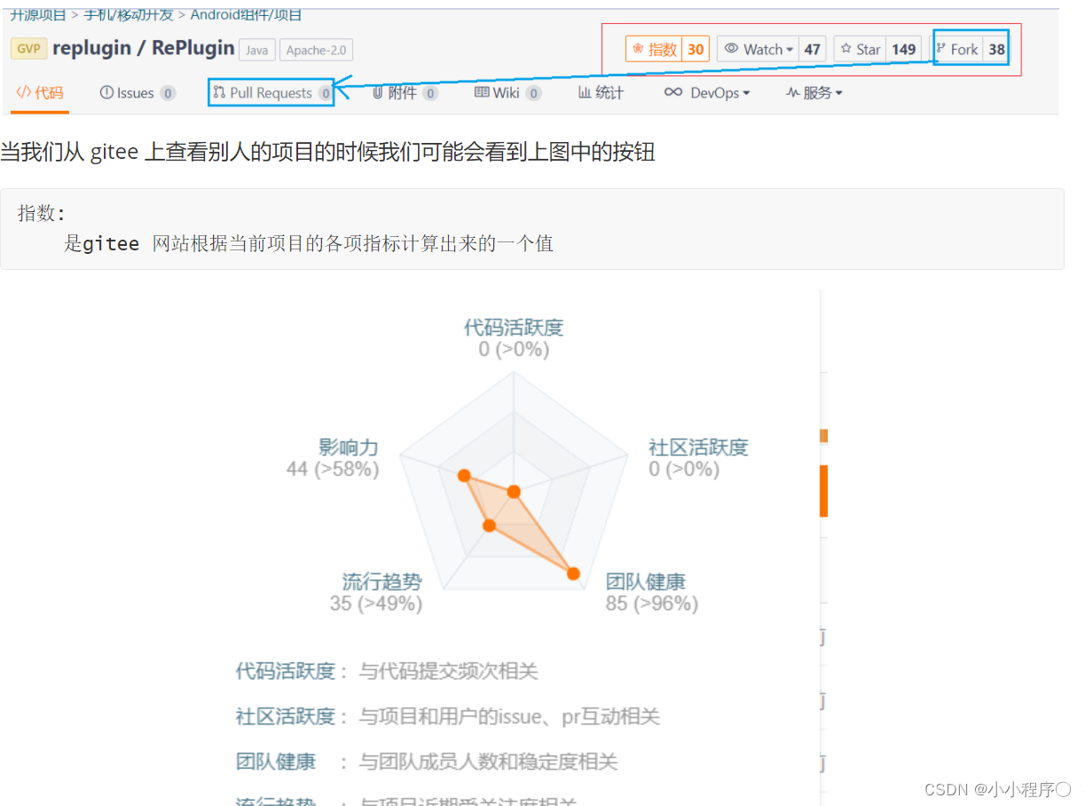Click the Pull Requests branch icon

tap(219, 93)
